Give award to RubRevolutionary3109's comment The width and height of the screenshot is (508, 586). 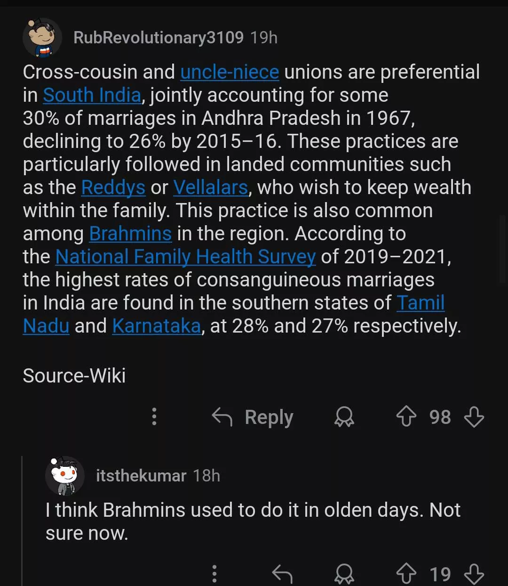(x=344, y=417)
